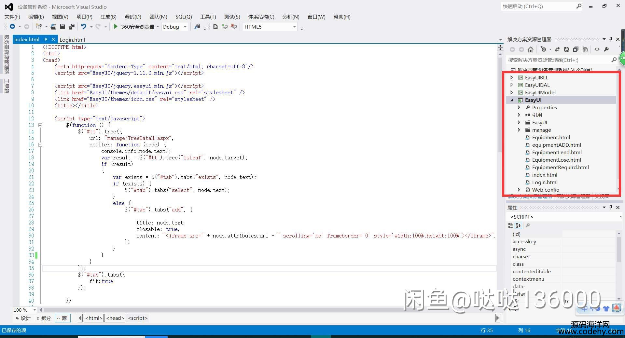
Task: Collapse the EsayUI project node
Action: tap(512, 100)
